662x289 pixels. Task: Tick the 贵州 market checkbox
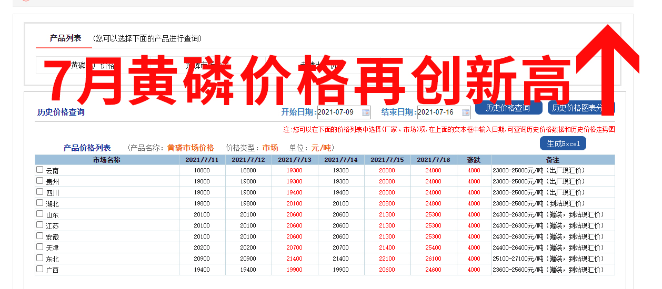pyautogui.click(x=39, y=181)
